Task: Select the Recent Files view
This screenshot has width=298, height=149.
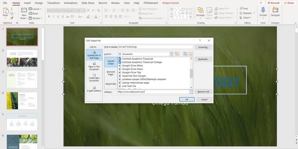Action: pos(111,84)
